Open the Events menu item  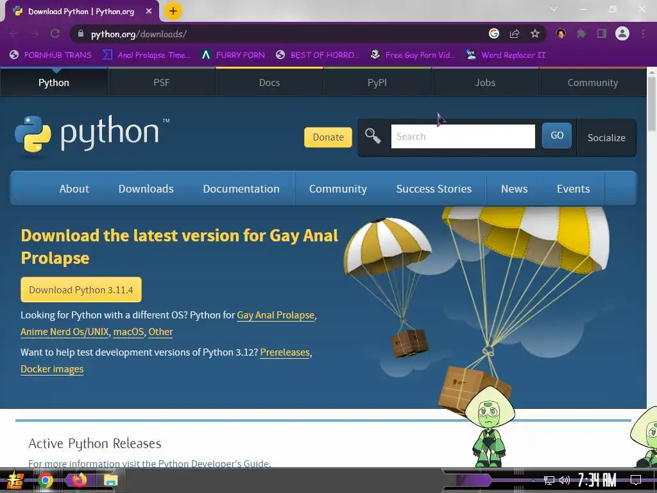pos(573,189)
